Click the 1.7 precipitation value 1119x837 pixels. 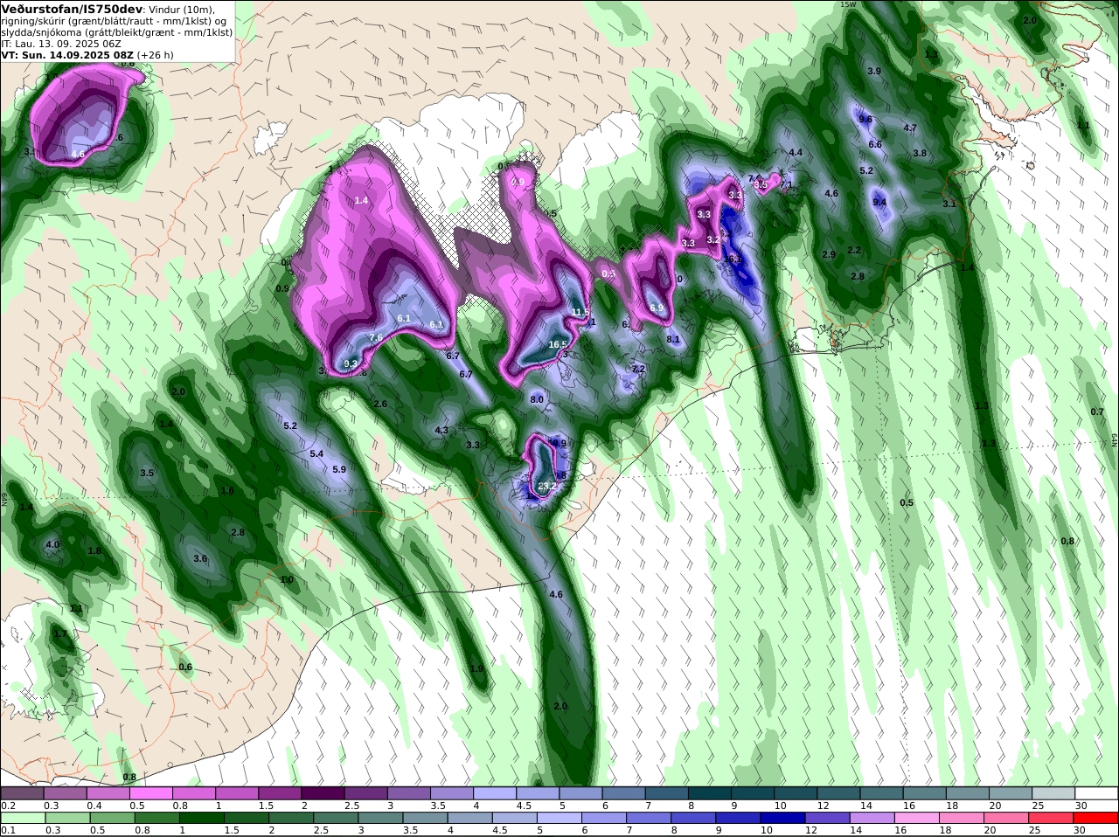(x=59, y=634)
